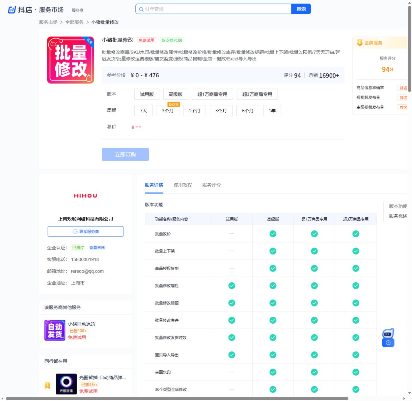Click the 光圈智播 app icon

pyautogui.click(x=66, y=384)
